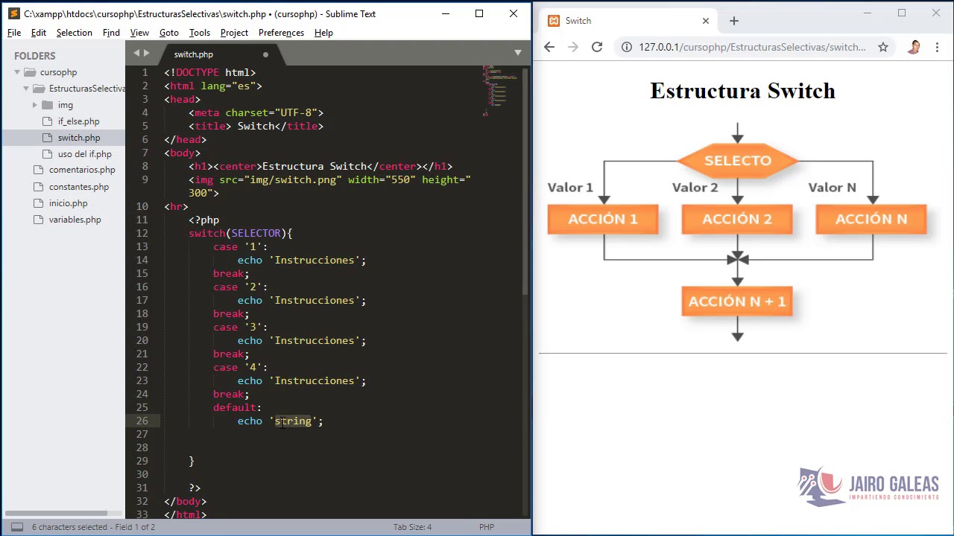
Task: Open the tab list dropdown arrow
Action: click(518, 53)
